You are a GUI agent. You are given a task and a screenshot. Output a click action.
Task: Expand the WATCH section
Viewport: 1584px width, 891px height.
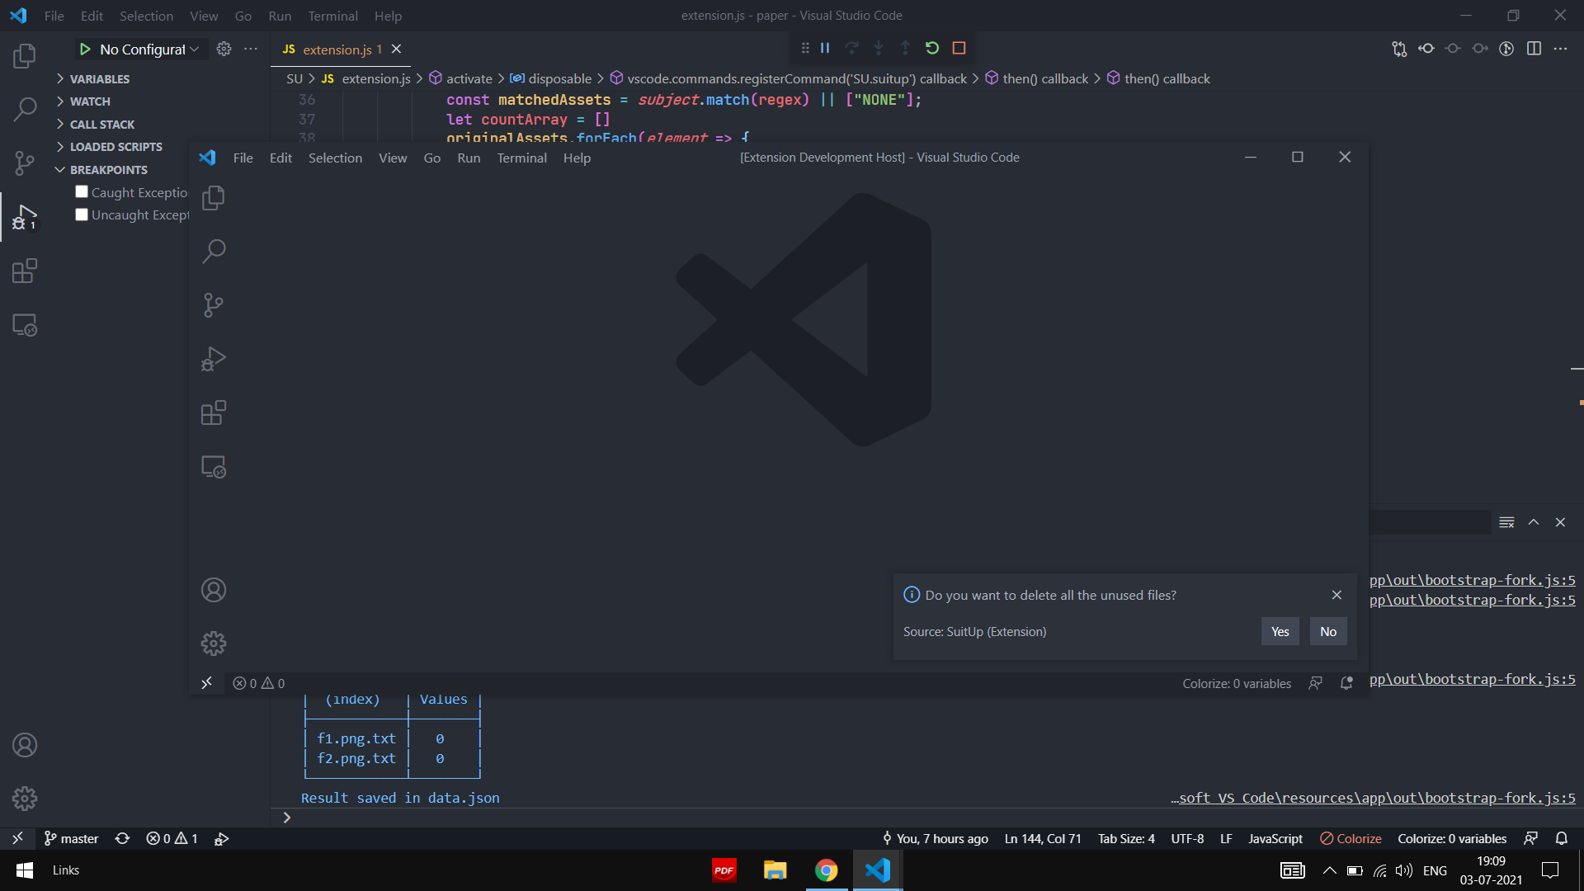89,101
